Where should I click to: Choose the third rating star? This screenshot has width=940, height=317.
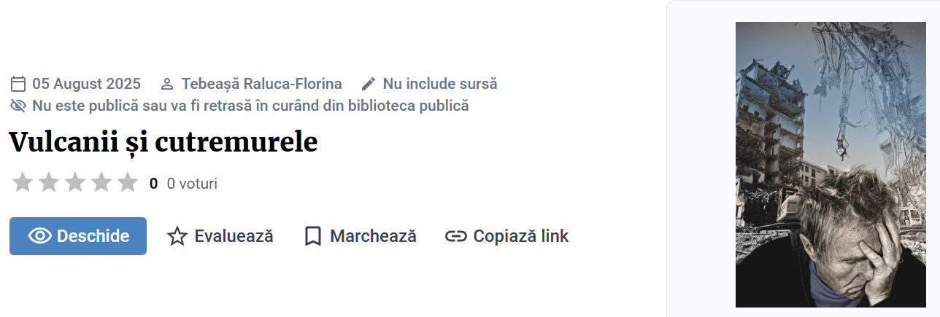75,183
